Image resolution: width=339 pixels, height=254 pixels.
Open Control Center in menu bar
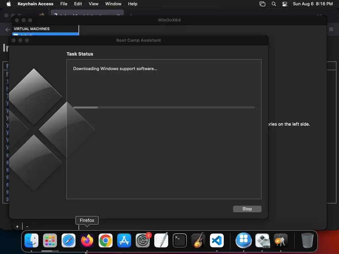coord(285,4)
